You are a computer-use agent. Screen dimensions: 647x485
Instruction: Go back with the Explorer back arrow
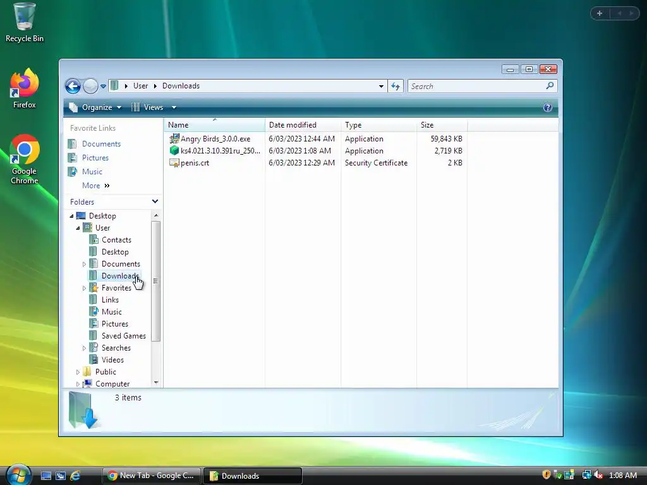click(x=73, y=86)
